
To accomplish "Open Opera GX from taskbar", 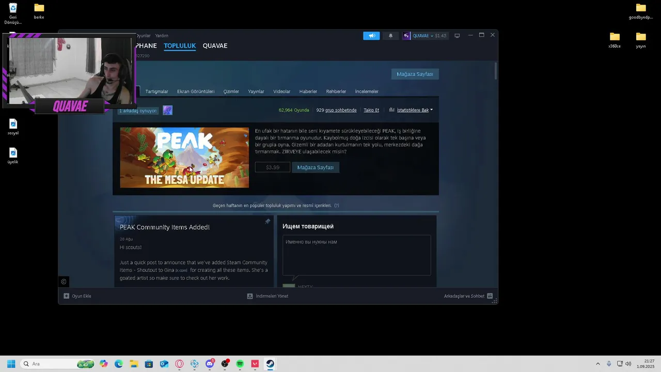I will 179,364.
